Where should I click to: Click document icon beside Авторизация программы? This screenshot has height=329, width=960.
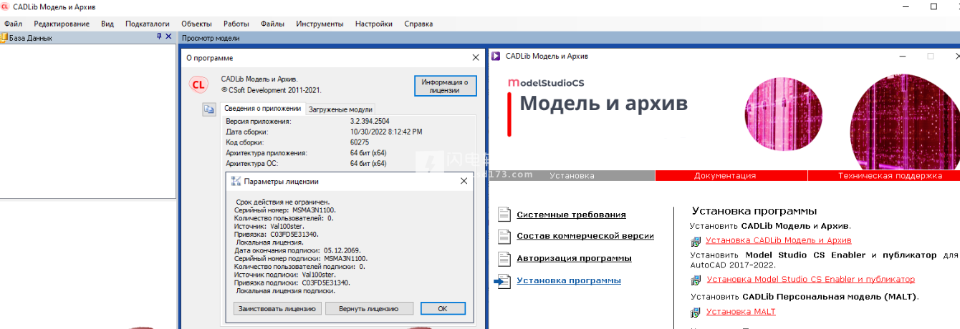pyautogui.click(x=504, y=258)
